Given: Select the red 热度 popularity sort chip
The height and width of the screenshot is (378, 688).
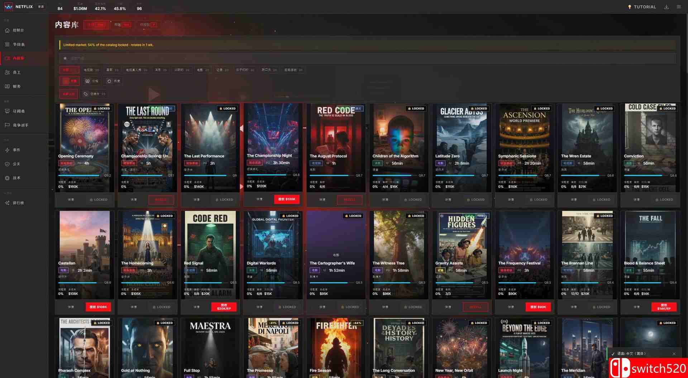Looking at the screenshot, I should coord(70,81).
